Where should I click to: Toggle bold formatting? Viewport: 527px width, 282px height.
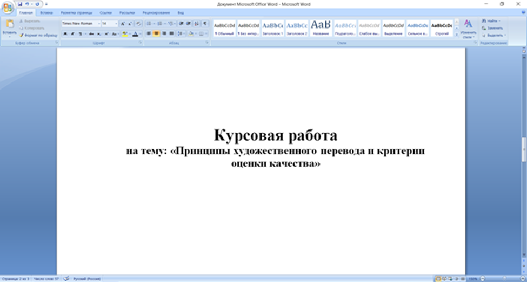click(x=65, y=34)
